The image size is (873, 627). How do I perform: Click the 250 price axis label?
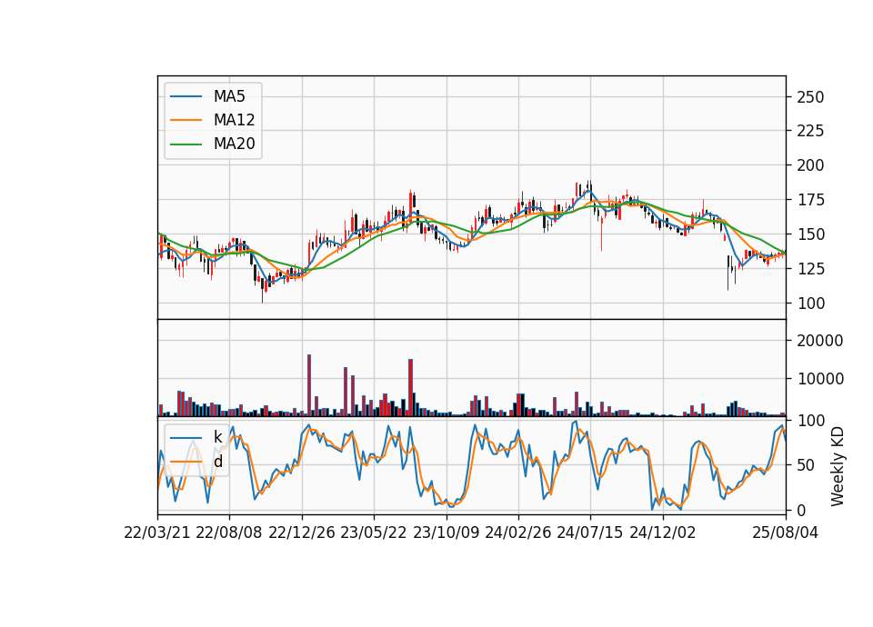click(810, 97)
